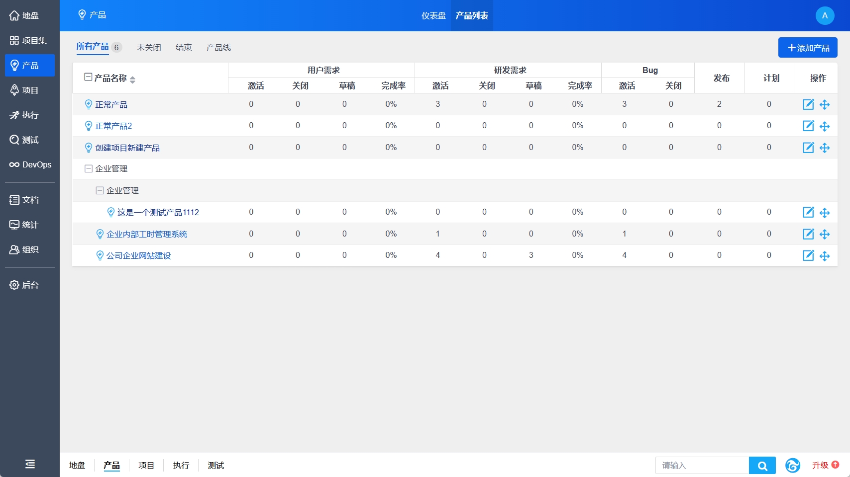Edit 这是一个测试产品1112 row
The image size is (850, 477).
tap(808, 212)
